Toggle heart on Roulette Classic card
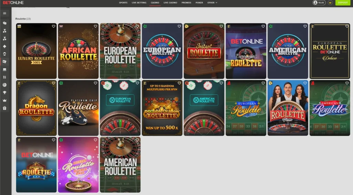 [x=305, y=83]
